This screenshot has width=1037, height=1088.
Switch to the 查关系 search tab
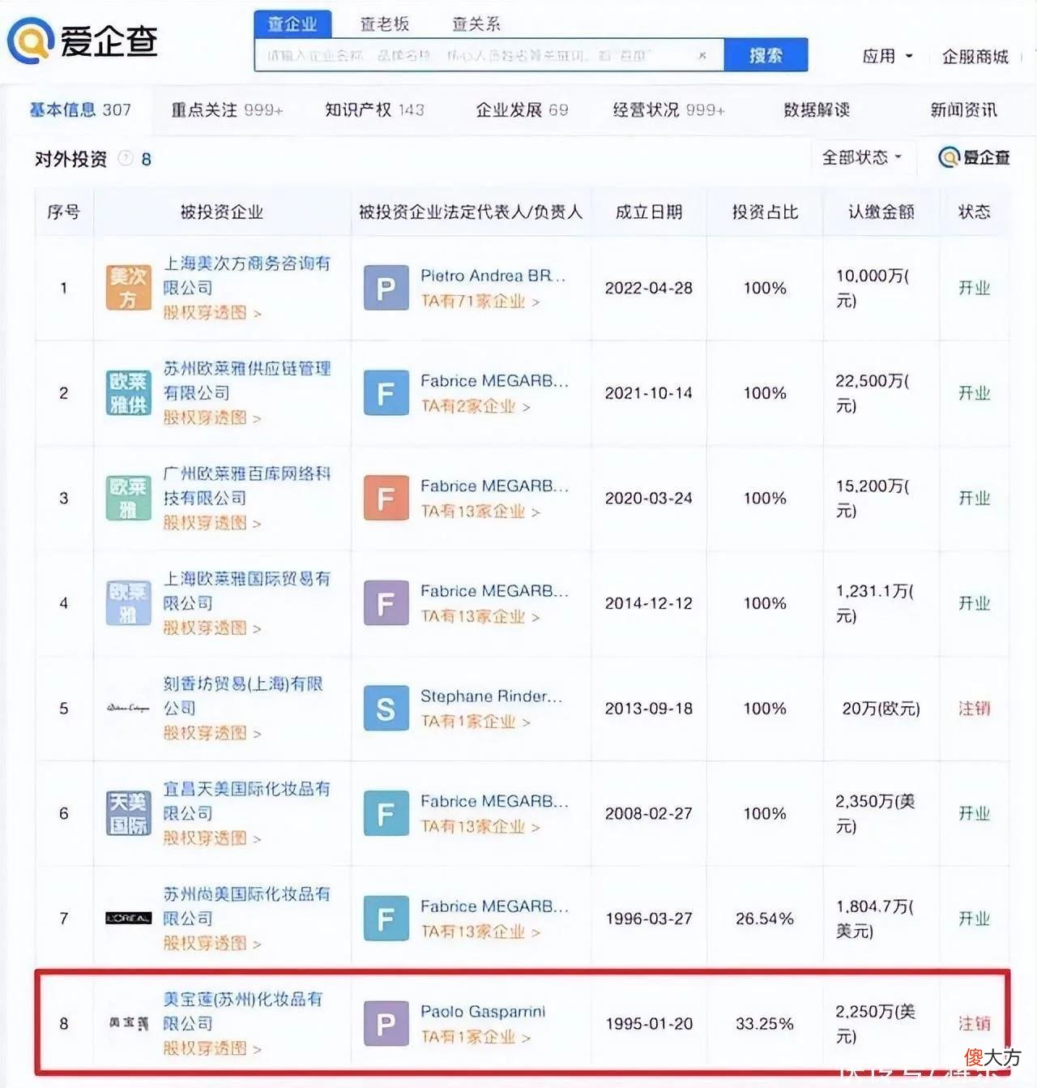tap(476, 24)
